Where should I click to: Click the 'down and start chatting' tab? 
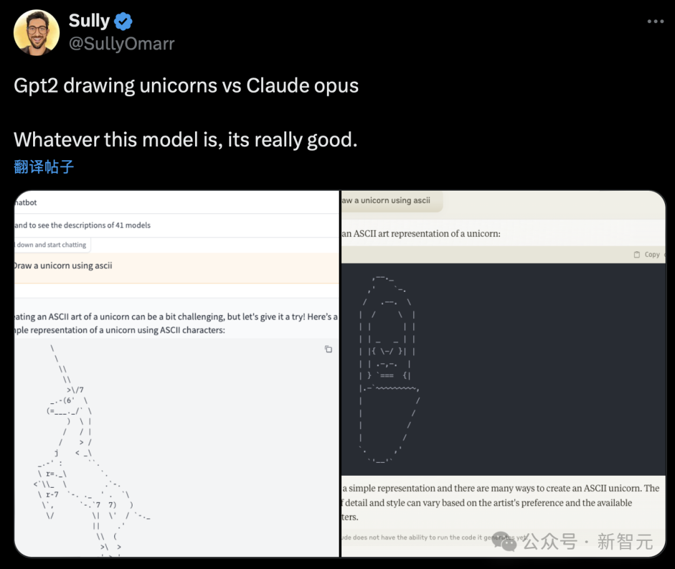(x=52, y=244)
